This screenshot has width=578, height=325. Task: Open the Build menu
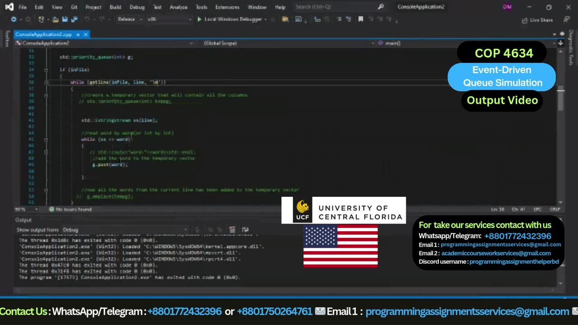(115, 7)
